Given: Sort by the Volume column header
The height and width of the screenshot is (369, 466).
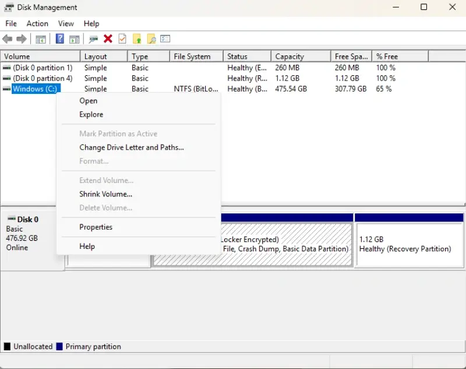Looking at the screenshot, I should (40, 57).
